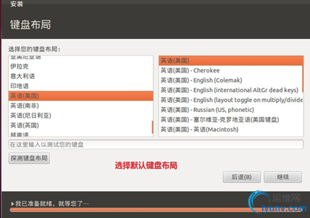Click the left list's scrollbar thumb
310x218 pixels.
(153, 127)
